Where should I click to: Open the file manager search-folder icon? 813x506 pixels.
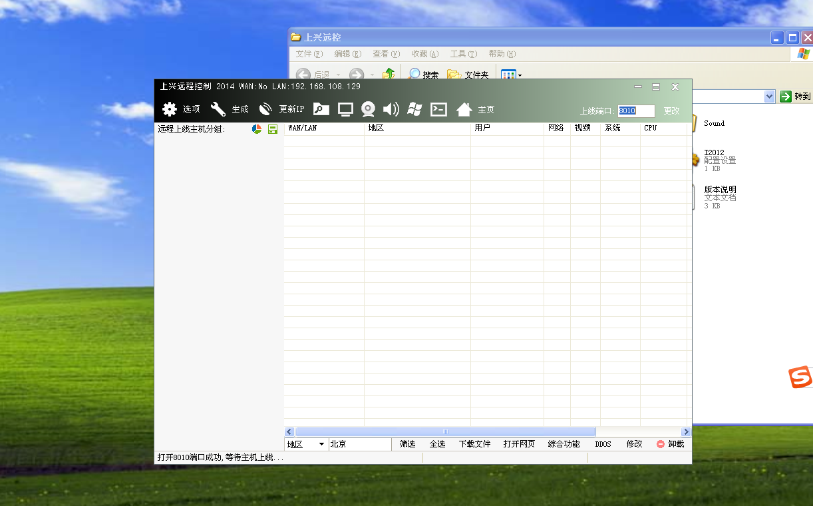click(321, 109)
